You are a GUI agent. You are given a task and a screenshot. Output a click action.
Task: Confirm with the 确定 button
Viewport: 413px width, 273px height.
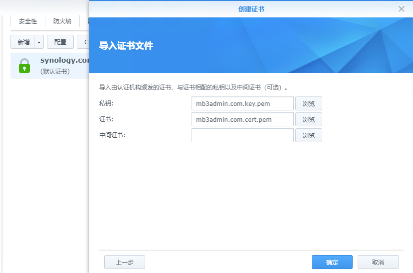click(x=332, y=262)
